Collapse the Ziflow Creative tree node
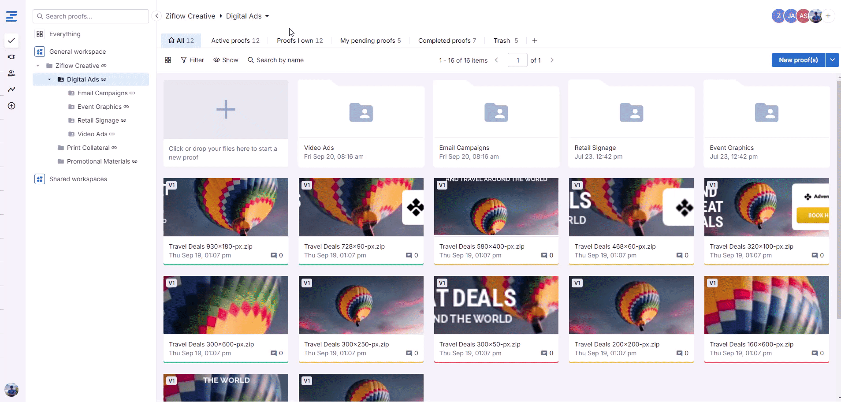Screen dimensions: 841x402 [38, 66]
